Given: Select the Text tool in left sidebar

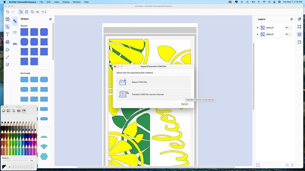Looking at the screenshot, I should (x=8, y=34).
